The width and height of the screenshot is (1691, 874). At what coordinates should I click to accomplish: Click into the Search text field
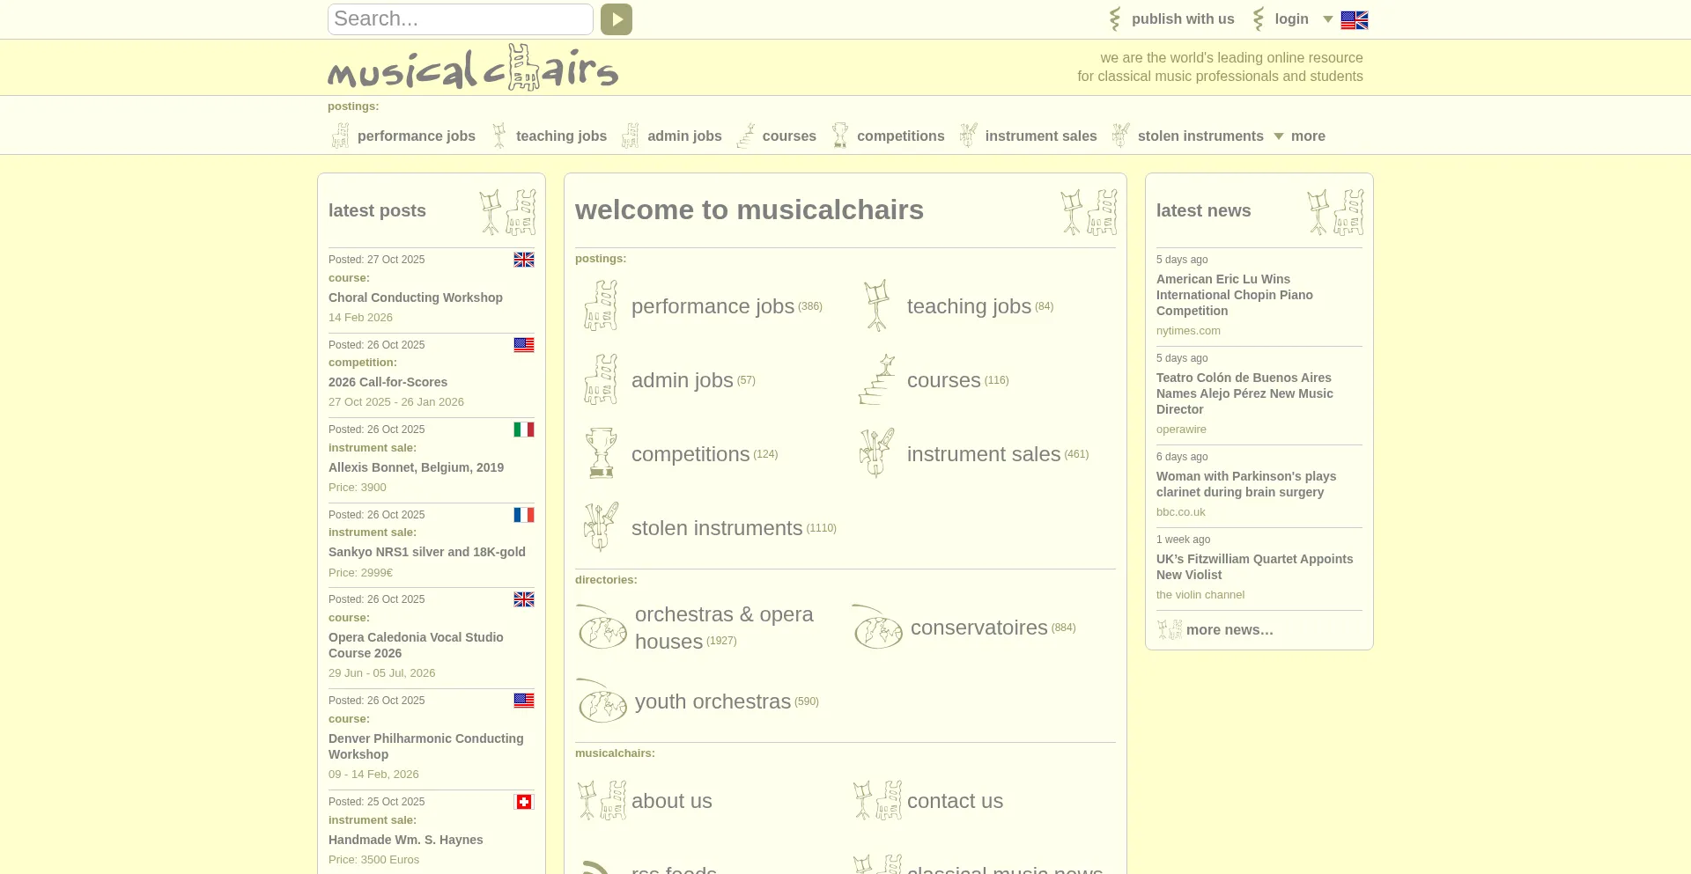(x=460, y=19)
